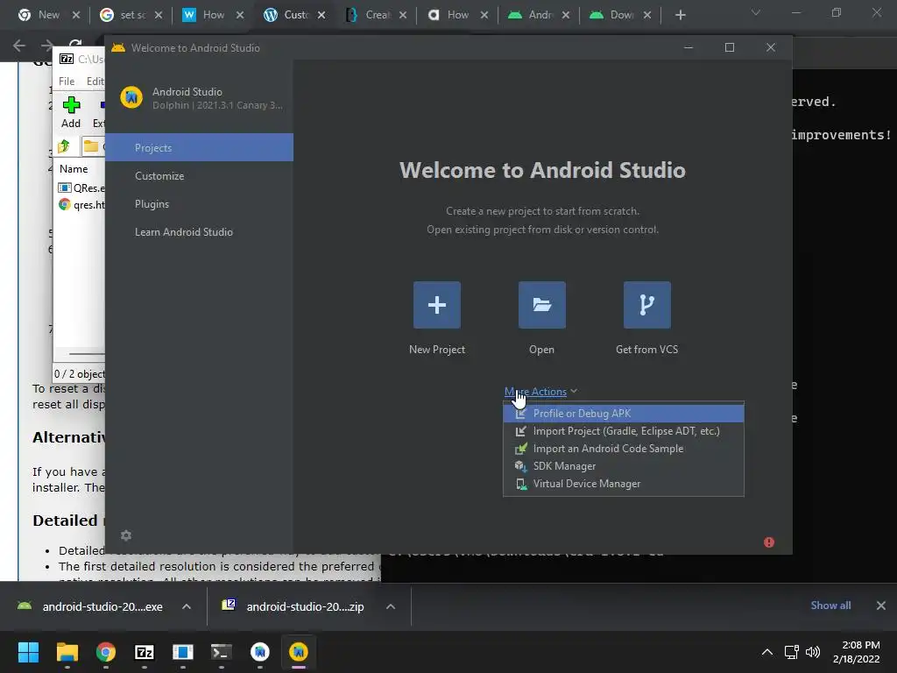Open File Explorer from the taskbar
This screenshot has height=673, width=897.
point(67,652)
